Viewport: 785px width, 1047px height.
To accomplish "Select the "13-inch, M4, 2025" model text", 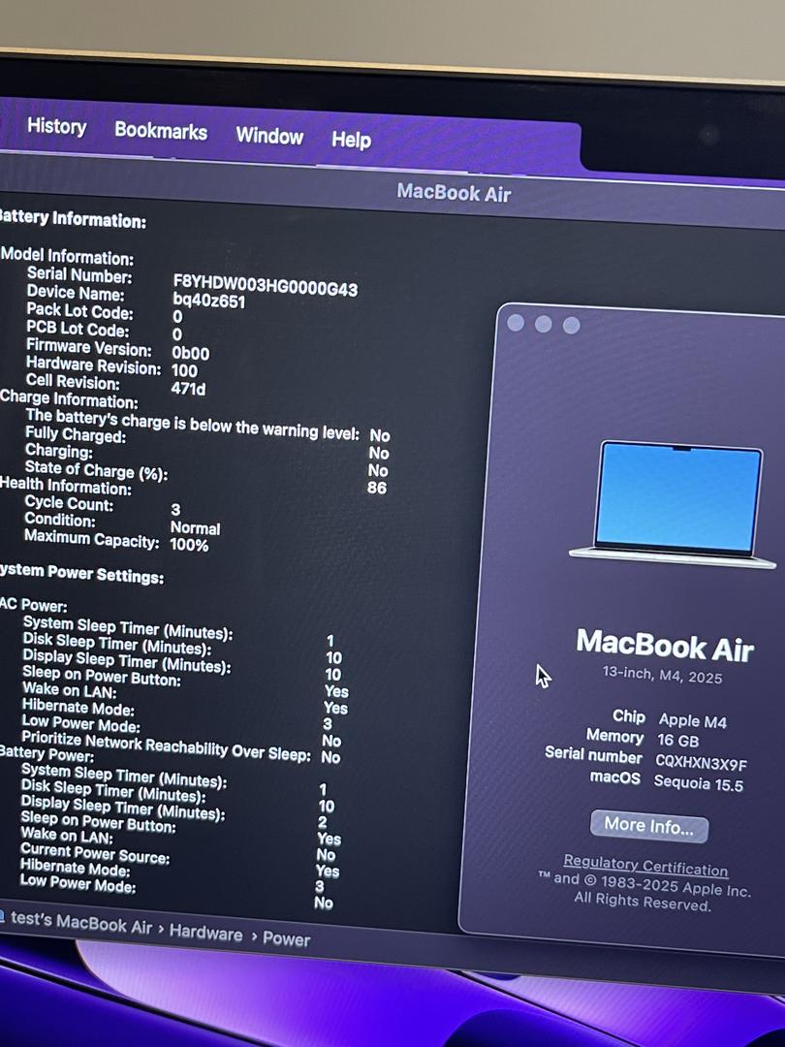I will click(x=662, y=675).
